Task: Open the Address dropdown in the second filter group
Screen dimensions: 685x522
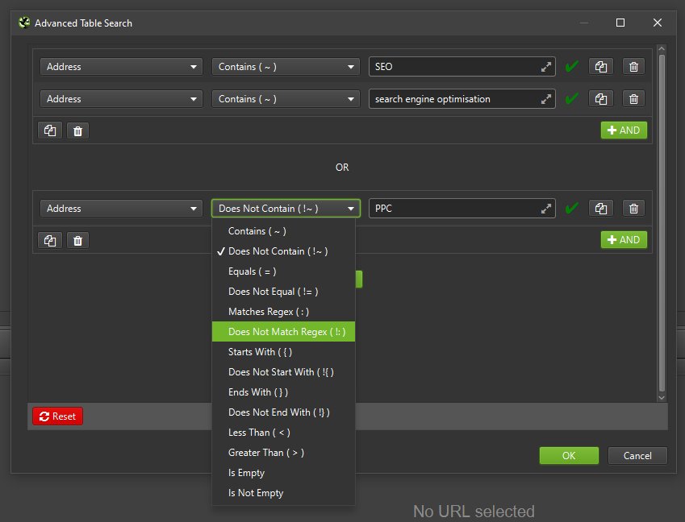Action: 120,208
